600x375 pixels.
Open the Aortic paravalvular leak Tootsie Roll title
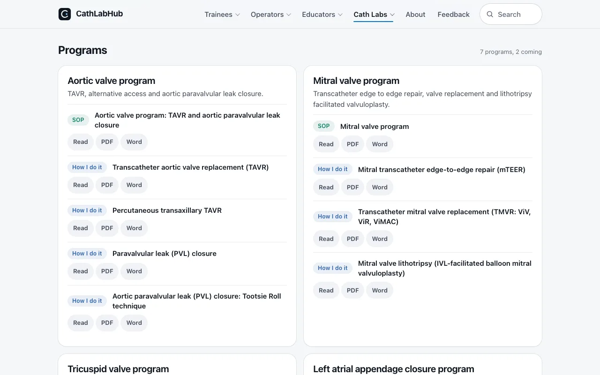coord(197,301)
